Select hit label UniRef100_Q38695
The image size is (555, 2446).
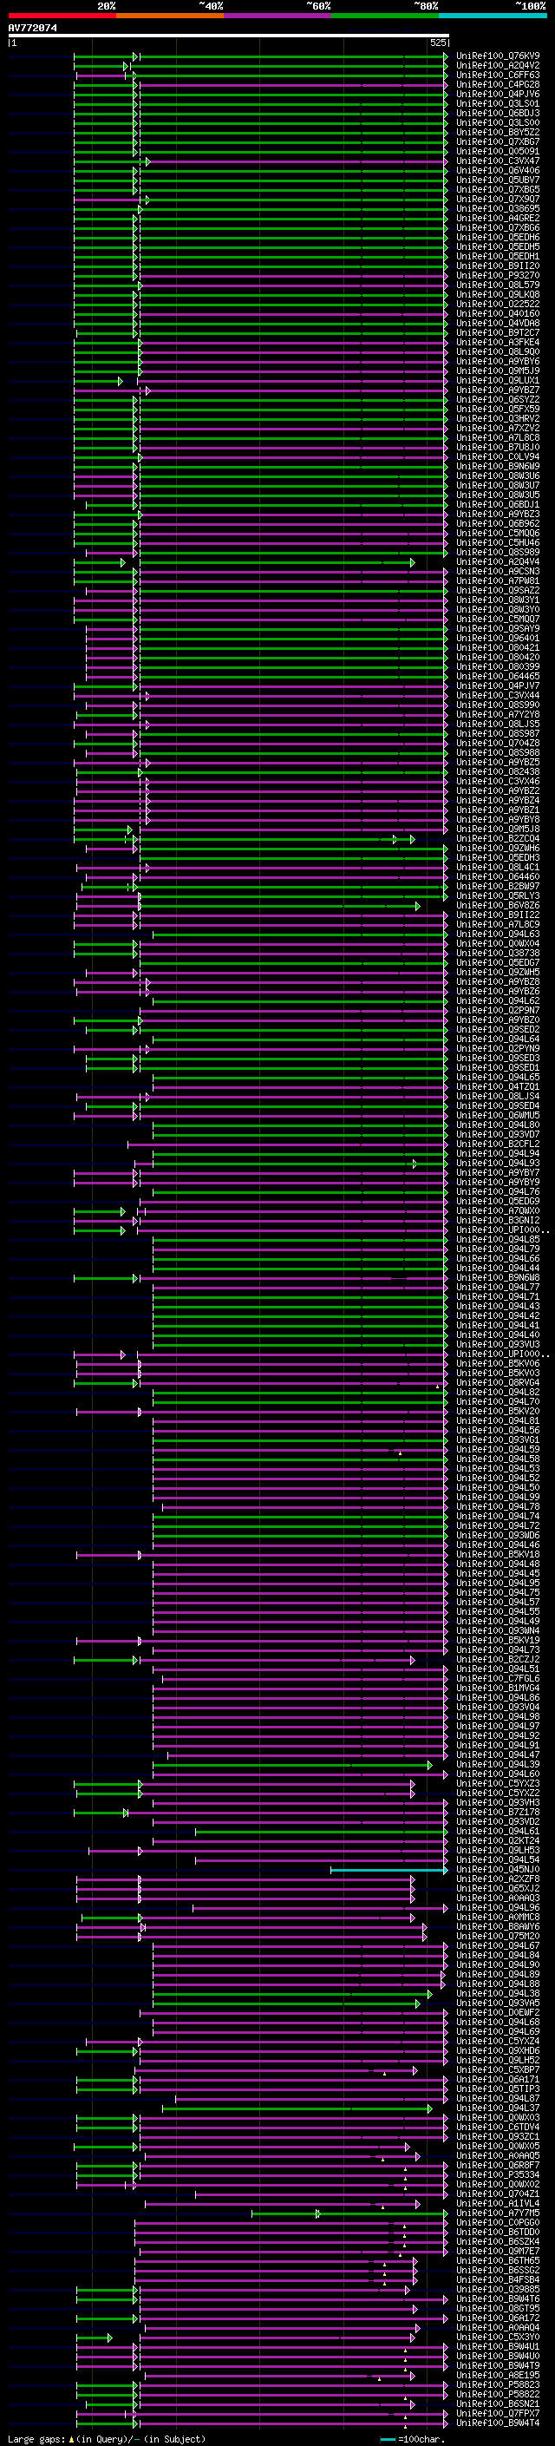pos(497,209)
